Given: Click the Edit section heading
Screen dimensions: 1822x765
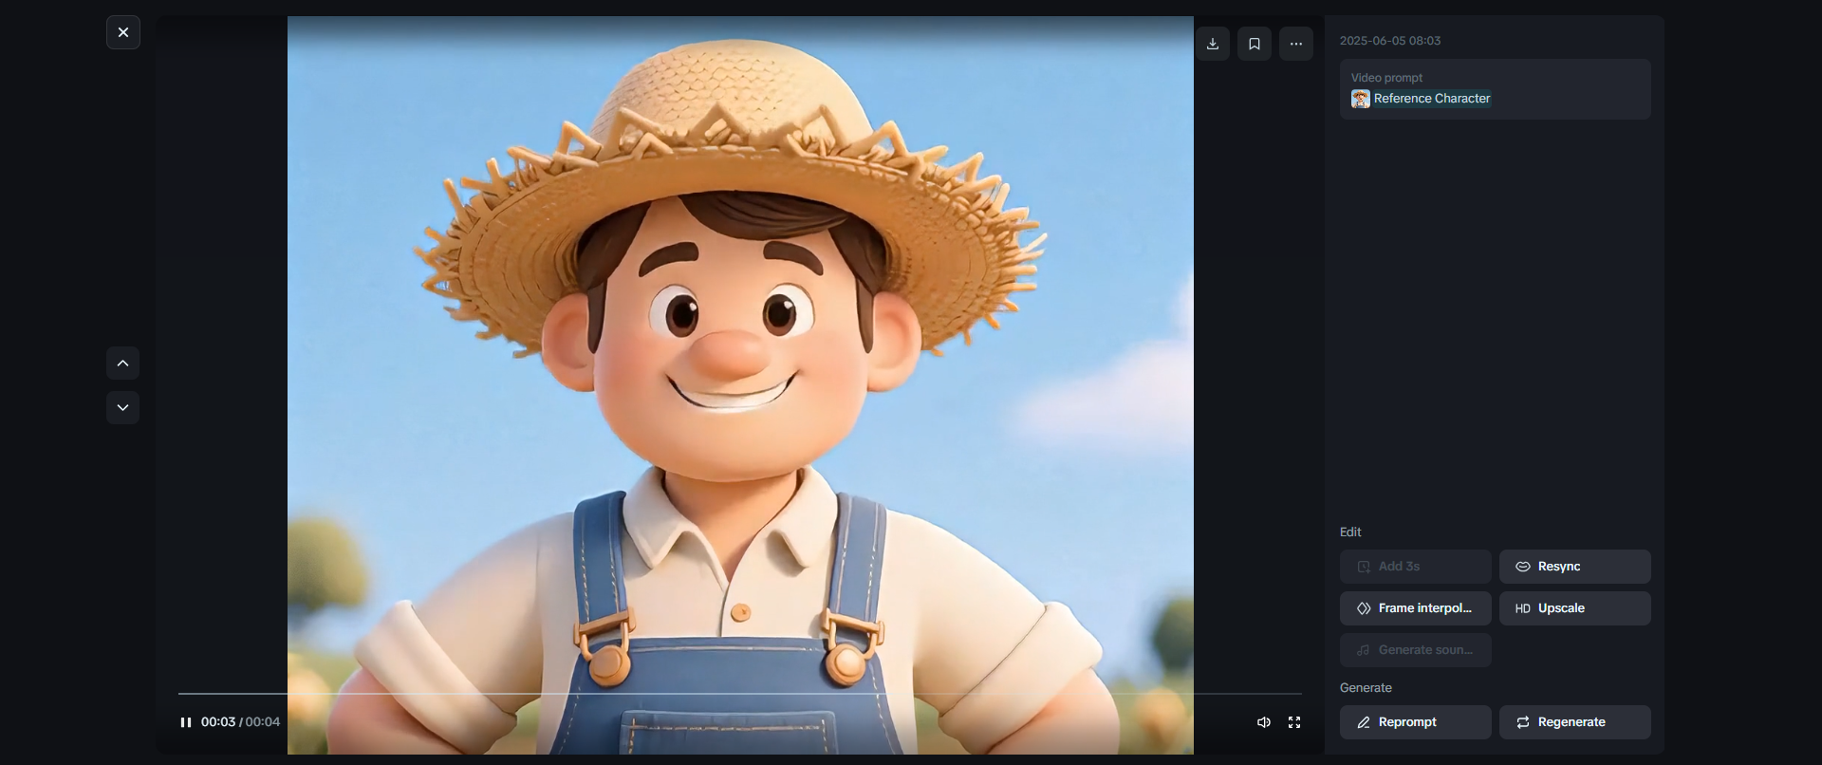Looking at the screenshot, I should pos(1350,532).
